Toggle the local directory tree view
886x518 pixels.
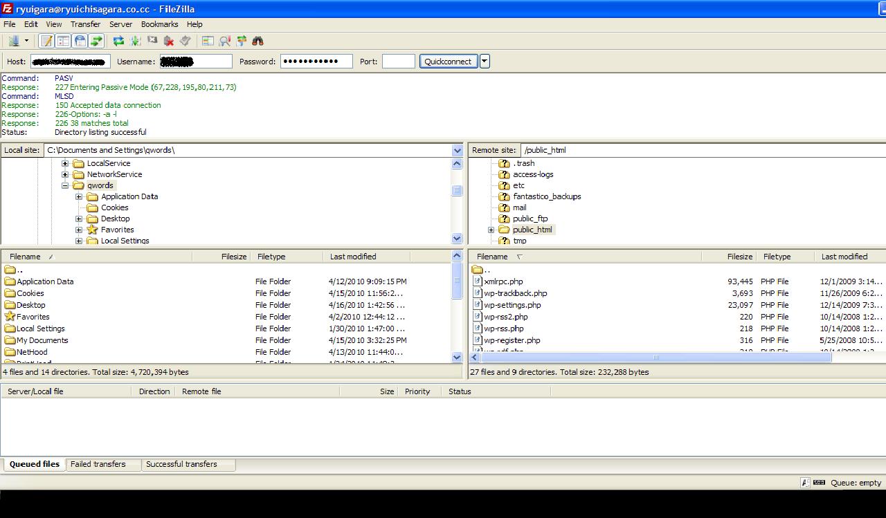click(63, 41)
